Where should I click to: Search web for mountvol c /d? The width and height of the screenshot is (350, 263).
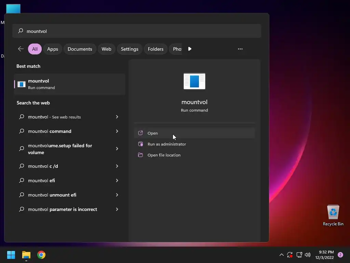click(x=69, y=166)
